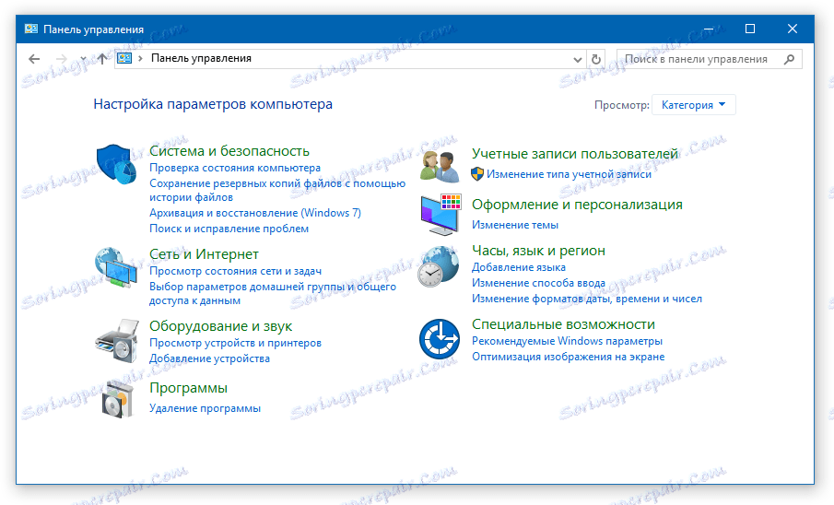Open Изменение форматов даты, времени и чисел
Image resolution: width=834 pixels, height=505 pixels.
587,299
